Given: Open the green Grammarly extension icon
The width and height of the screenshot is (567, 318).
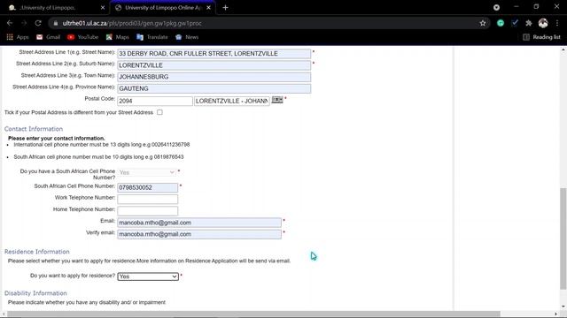Looking at the screenshot, I should [501, 23].
